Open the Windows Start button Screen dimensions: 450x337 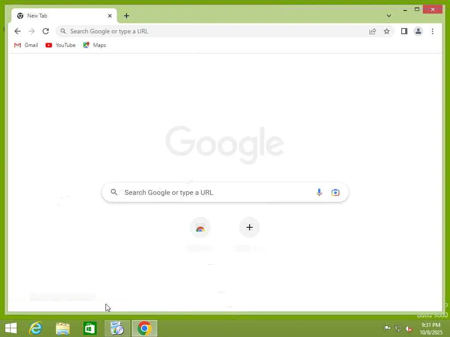click(11, 328)
